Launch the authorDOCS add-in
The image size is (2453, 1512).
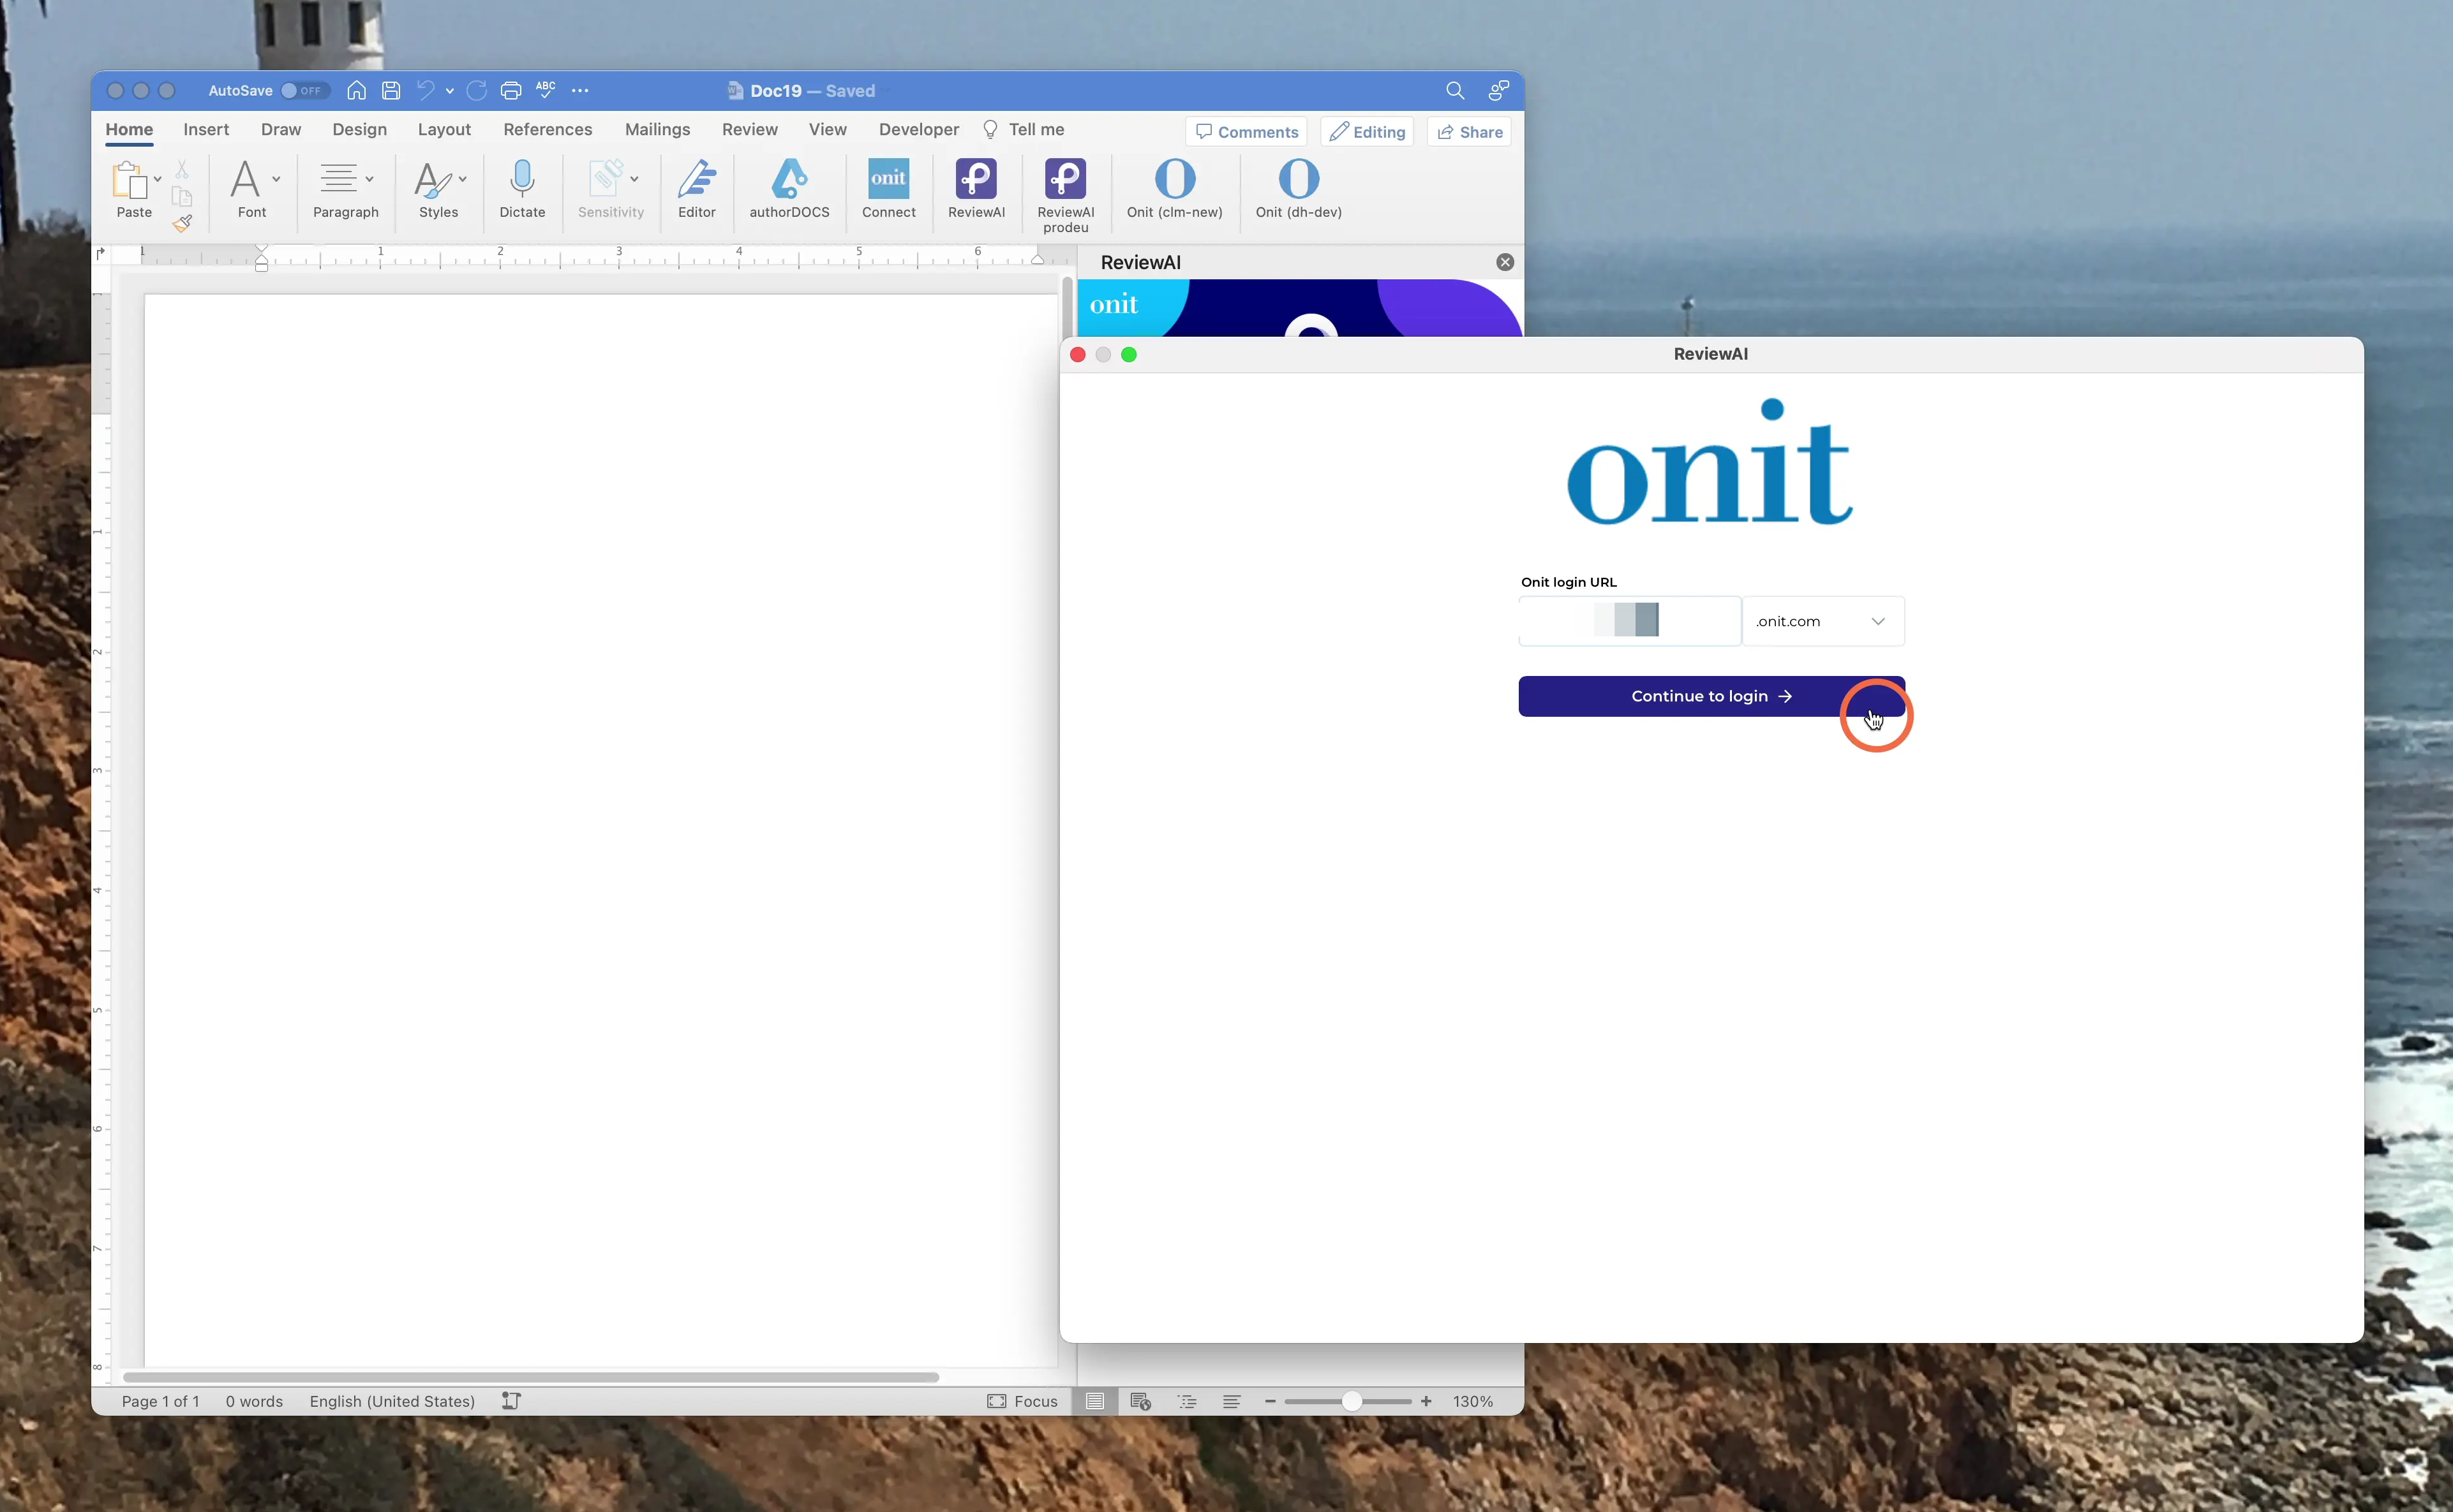[x=789, y=189]
